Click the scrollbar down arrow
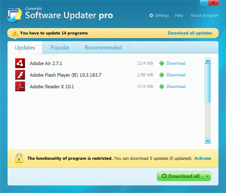The width and height of the screenshot is (226, 193). pyautogui.click(x=208, y=141)
